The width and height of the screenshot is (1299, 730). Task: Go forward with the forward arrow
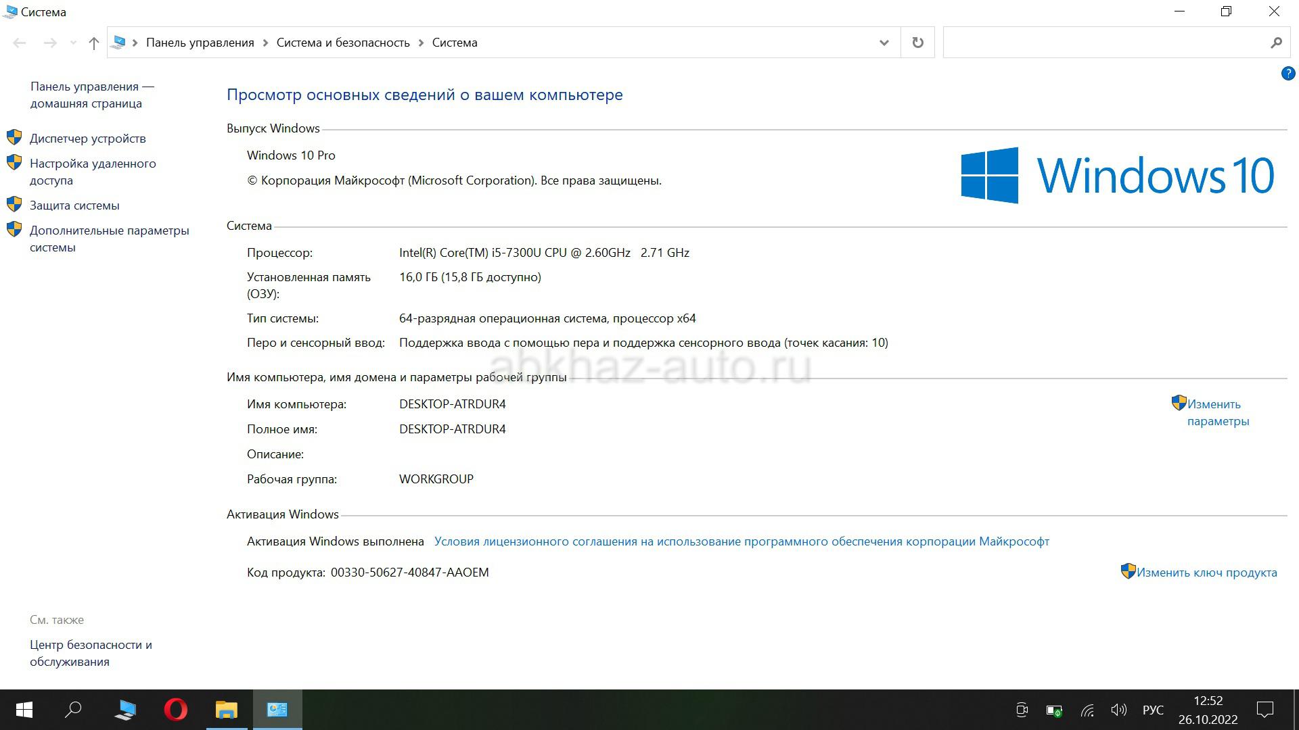50,43
